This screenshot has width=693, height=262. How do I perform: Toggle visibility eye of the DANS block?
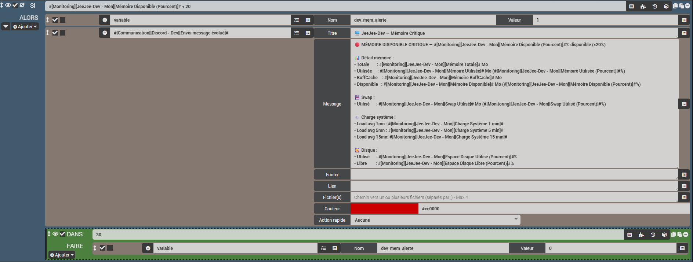click(x=55, y=234)
